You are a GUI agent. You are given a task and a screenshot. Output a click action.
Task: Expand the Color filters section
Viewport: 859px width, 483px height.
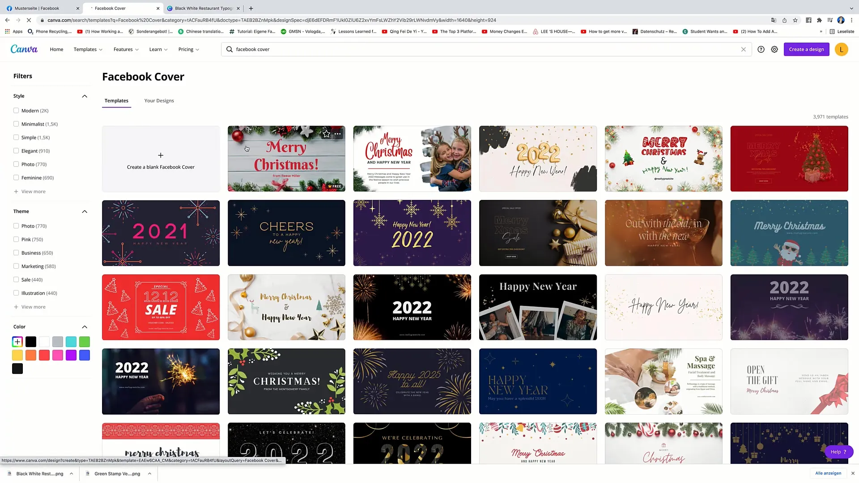point(85,327)
